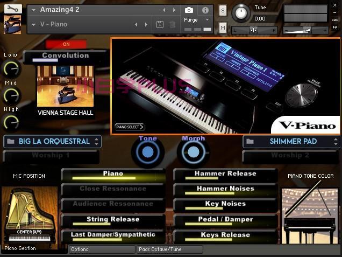Click the Low EQ knob
This screenshot has height=257, width=342.
[x=11, y=69]
